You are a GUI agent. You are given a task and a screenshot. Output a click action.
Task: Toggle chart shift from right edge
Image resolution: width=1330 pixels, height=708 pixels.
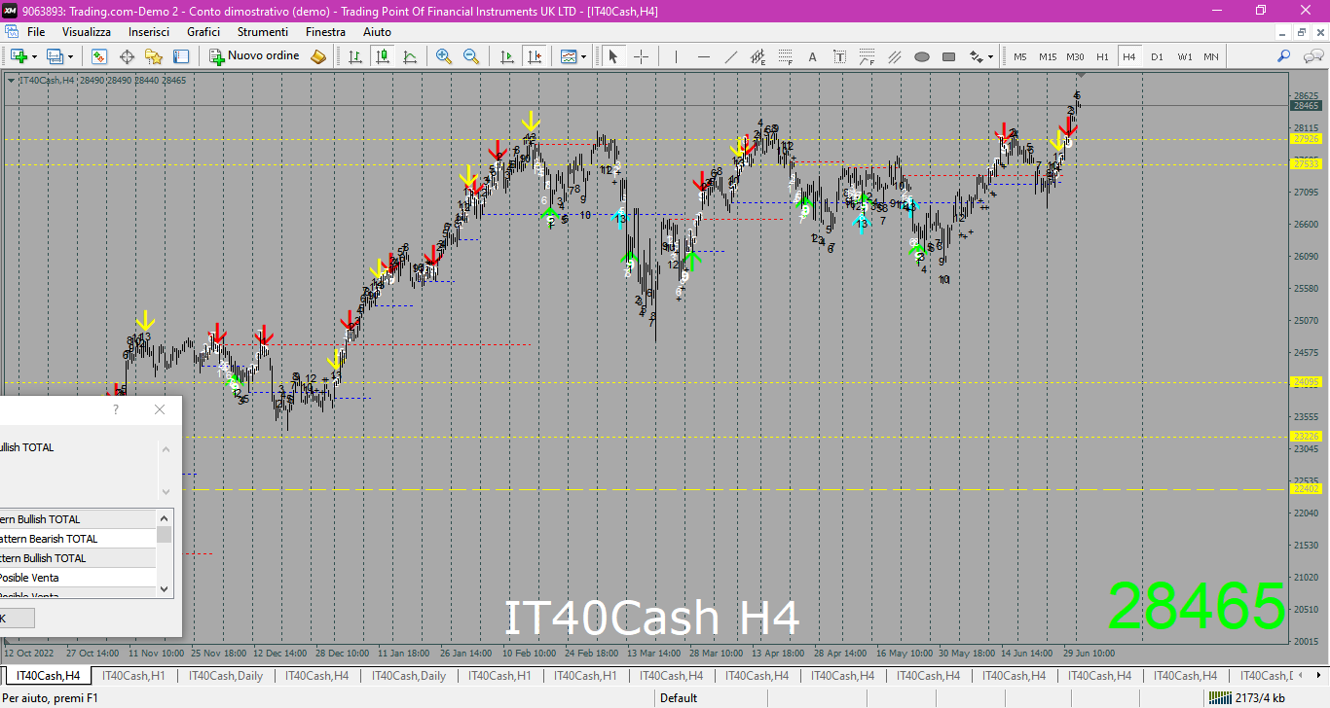pos(534,56)
